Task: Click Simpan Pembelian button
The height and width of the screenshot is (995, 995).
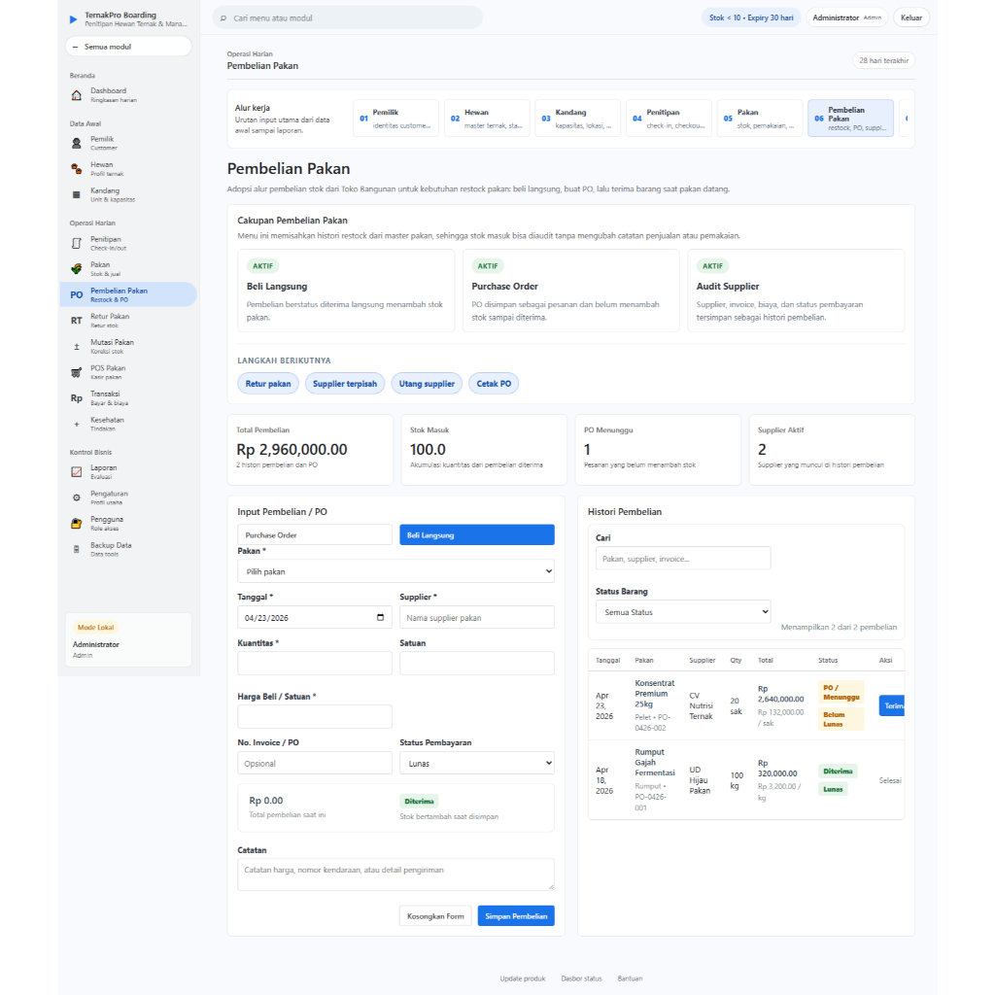Action: [516, 915]
